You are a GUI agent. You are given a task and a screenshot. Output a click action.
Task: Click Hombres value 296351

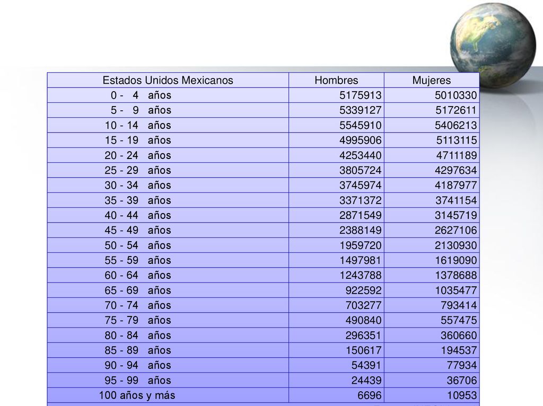point(363,336)
